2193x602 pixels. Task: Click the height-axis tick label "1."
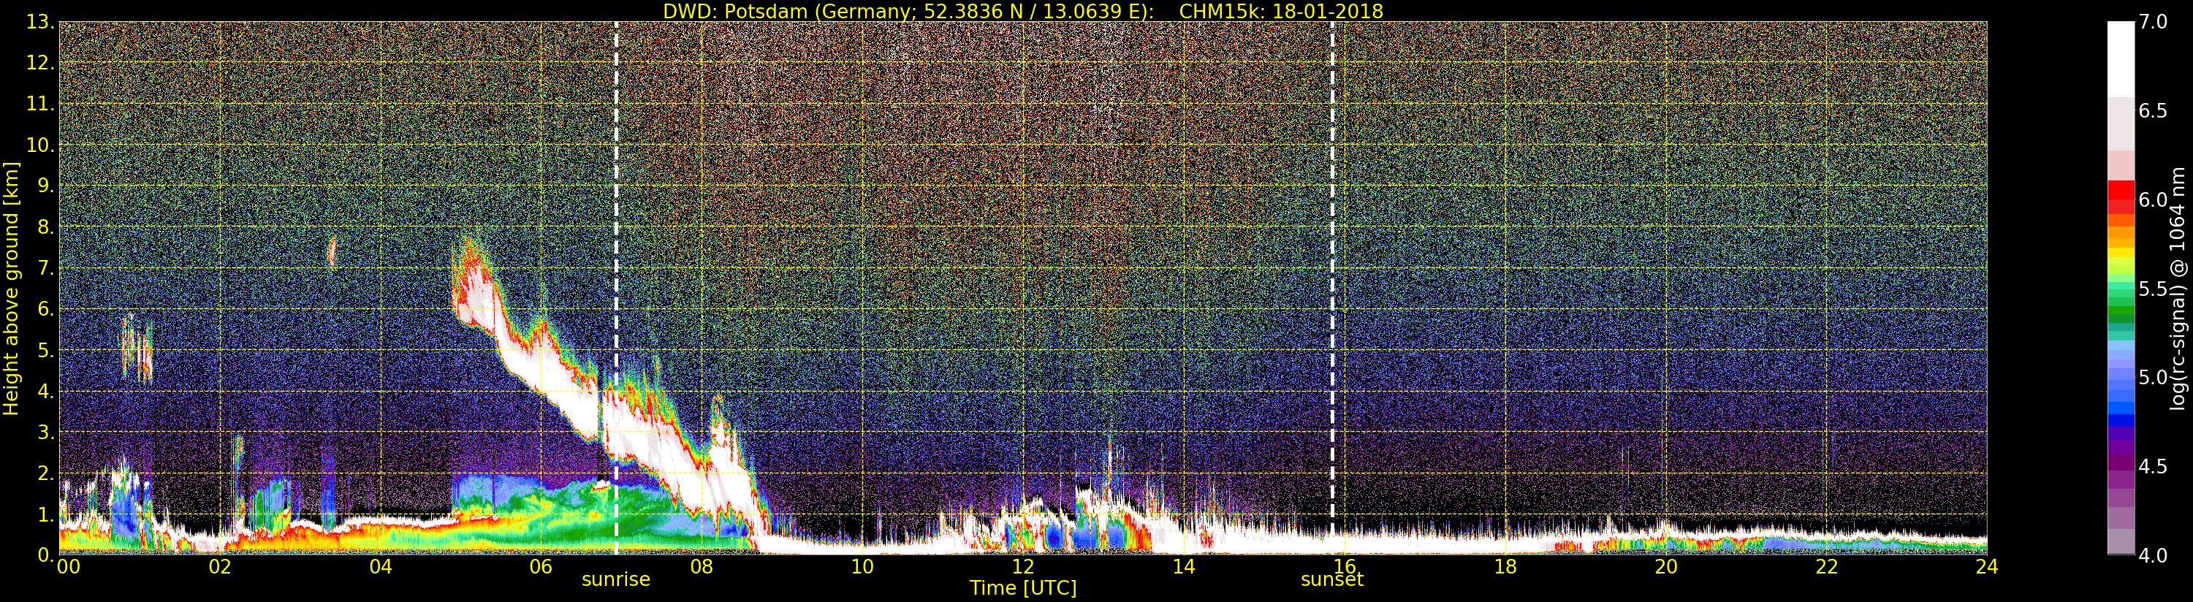[46, 514]
